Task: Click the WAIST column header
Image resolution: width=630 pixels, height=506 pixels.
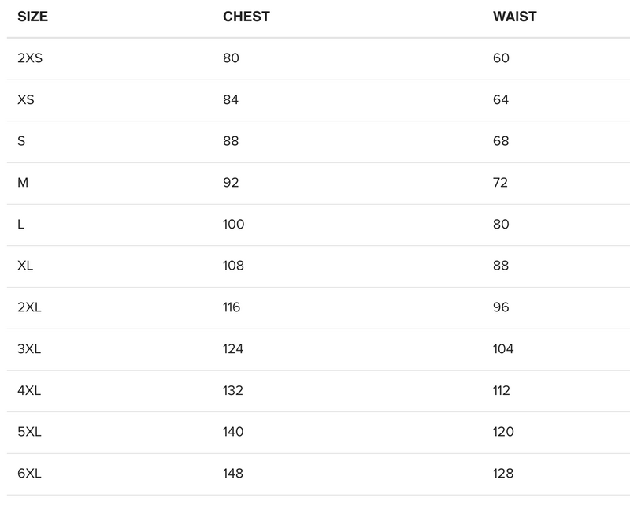Action: pyautogui.click(x=514, y=17)
